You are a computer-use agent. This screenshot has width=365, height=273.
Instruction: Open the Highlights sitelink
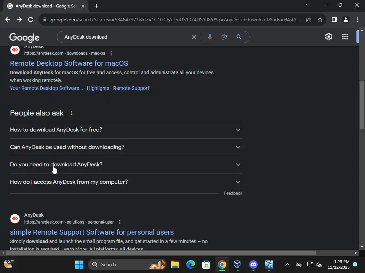point(98,88)
